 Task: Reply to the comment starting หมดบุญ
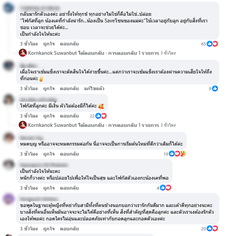click(x=69, y=154)
